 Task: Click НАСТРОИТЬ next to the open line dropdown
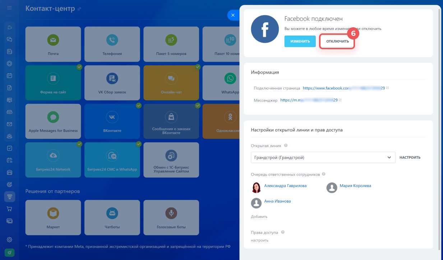tap(410, 157)
